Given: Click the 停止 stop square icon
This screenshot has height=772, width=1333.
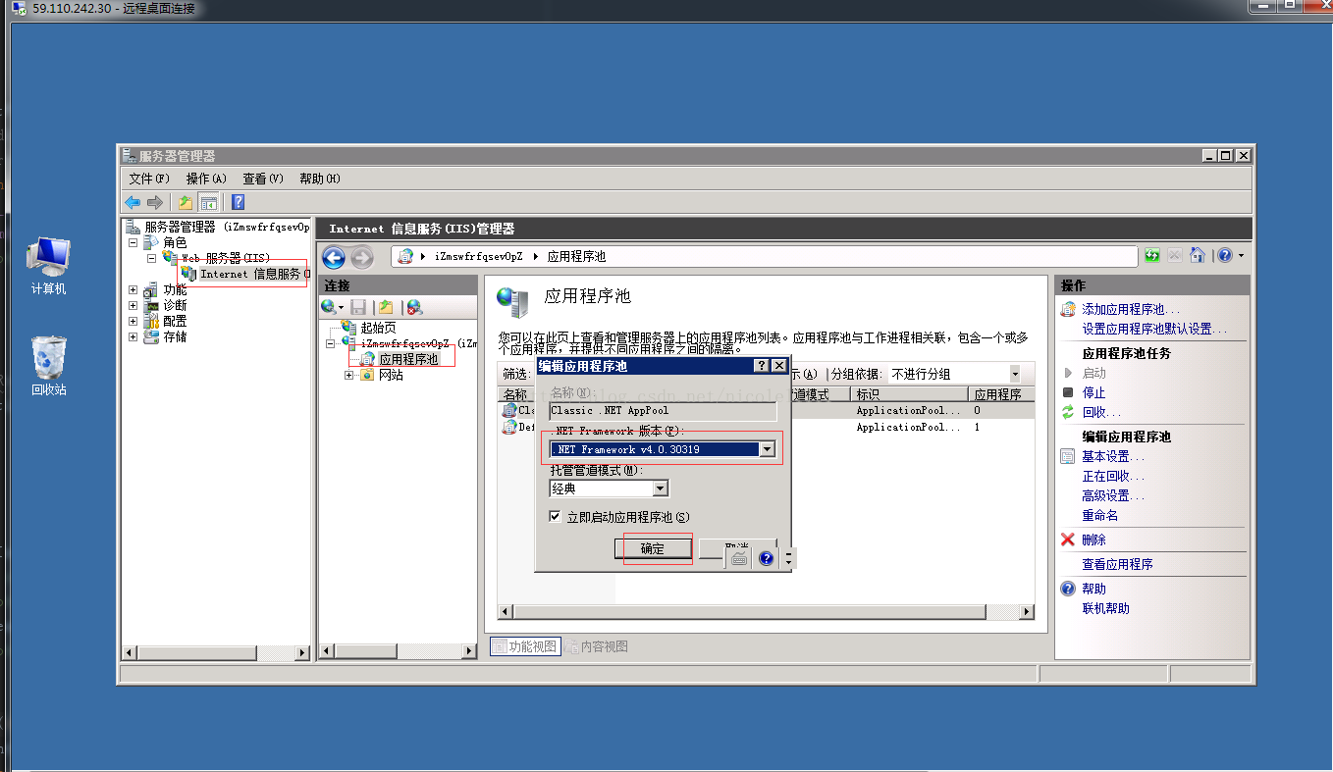Looking at the screenshot, I should pos(1068,392).
